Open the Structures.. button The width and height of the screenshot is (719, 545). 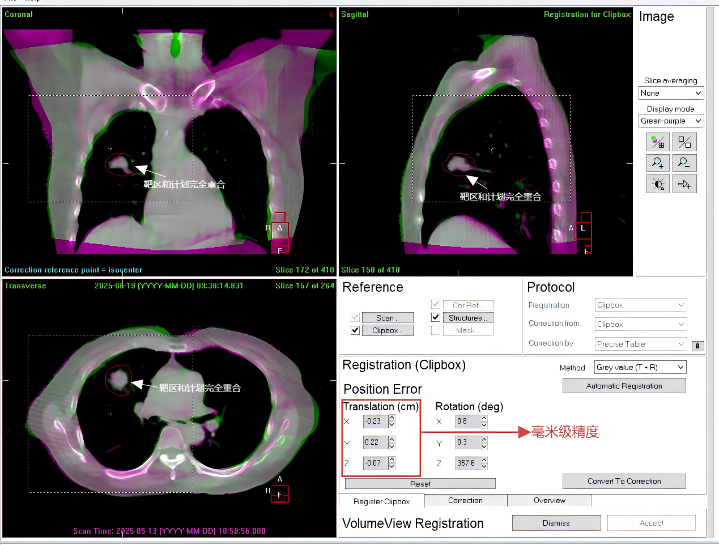click(468, 318)
